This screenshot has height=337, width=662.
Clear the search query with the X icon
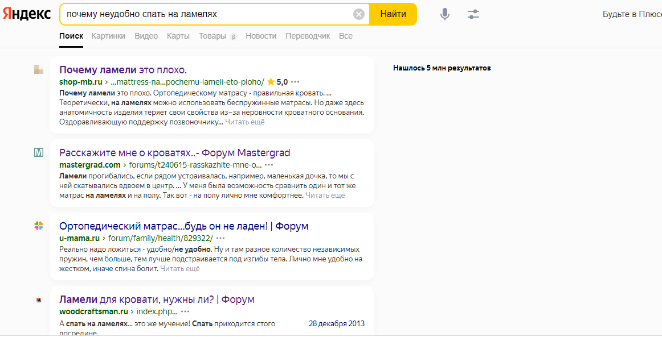point(358,14)
